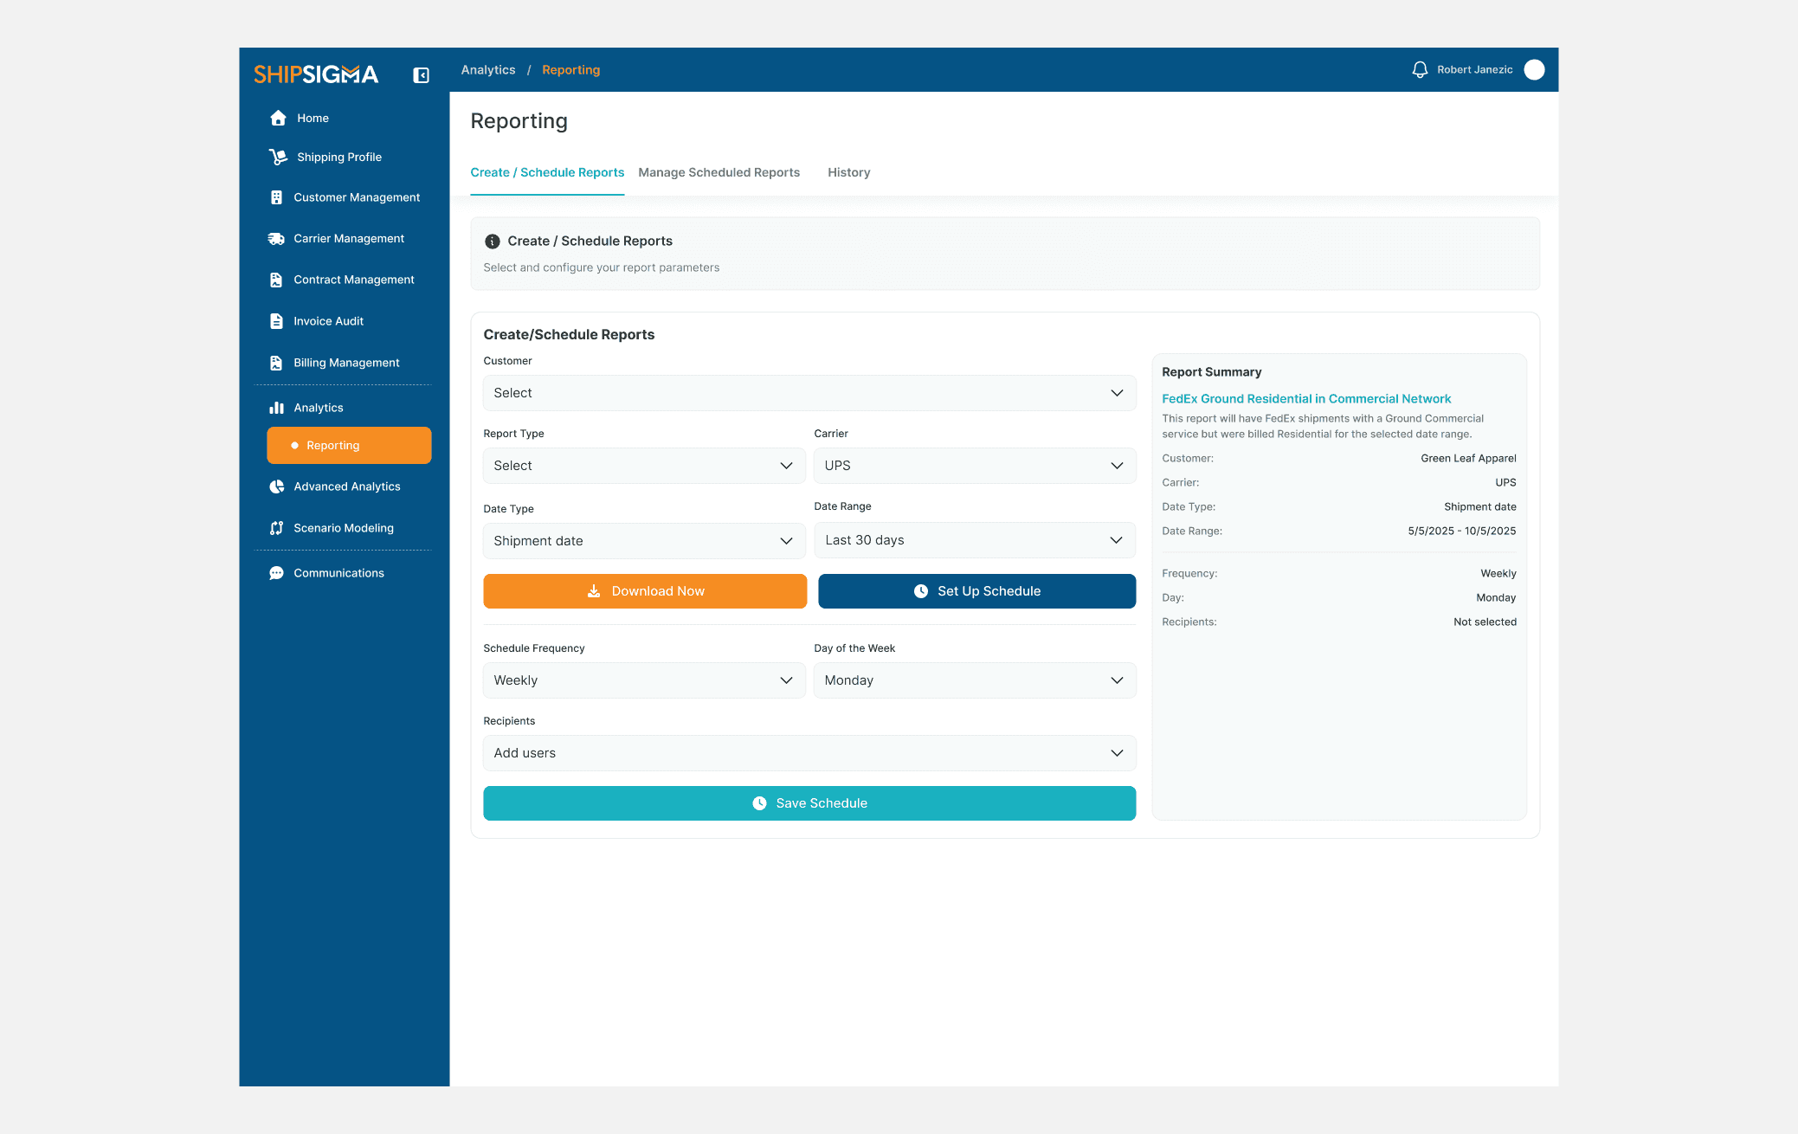Open the Carrier dropdown showing UPS

(x=974, y=466)
